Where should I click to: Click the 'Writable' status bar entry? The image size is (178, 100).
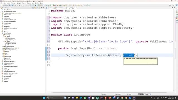[x=104, y=94]
